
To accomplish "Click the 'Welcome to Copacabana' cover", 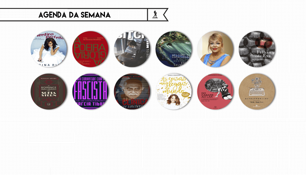I will (174, 49).
